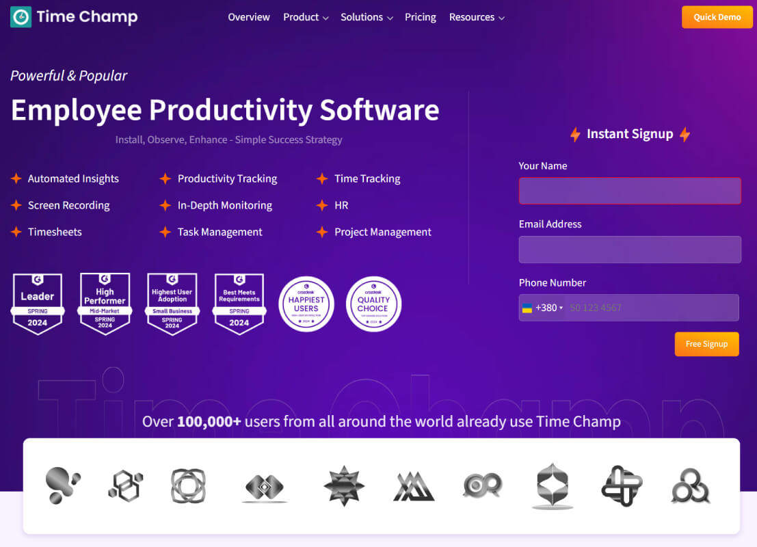Click the HR feature text

[x=341, y=205]
